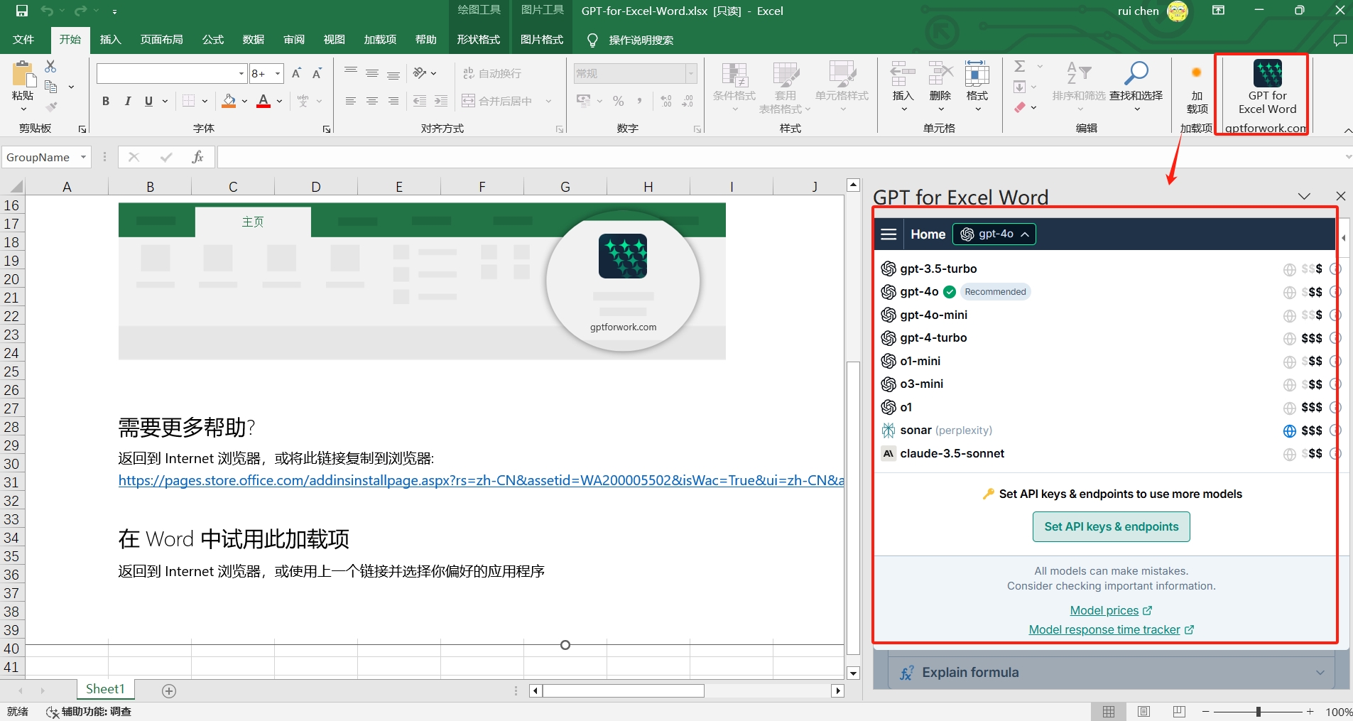
Task: Click the Delete cells icon
Action: point(940,74)
